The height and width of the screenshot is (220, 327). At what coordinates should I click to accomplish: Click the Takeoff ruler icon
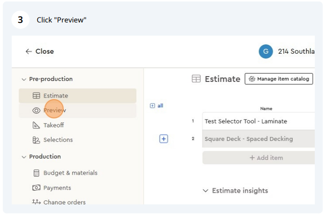[36, 125]
